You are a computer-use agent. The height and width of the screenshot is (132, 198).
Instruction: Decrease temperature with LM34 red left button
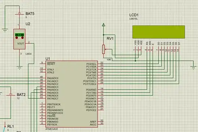16,38
